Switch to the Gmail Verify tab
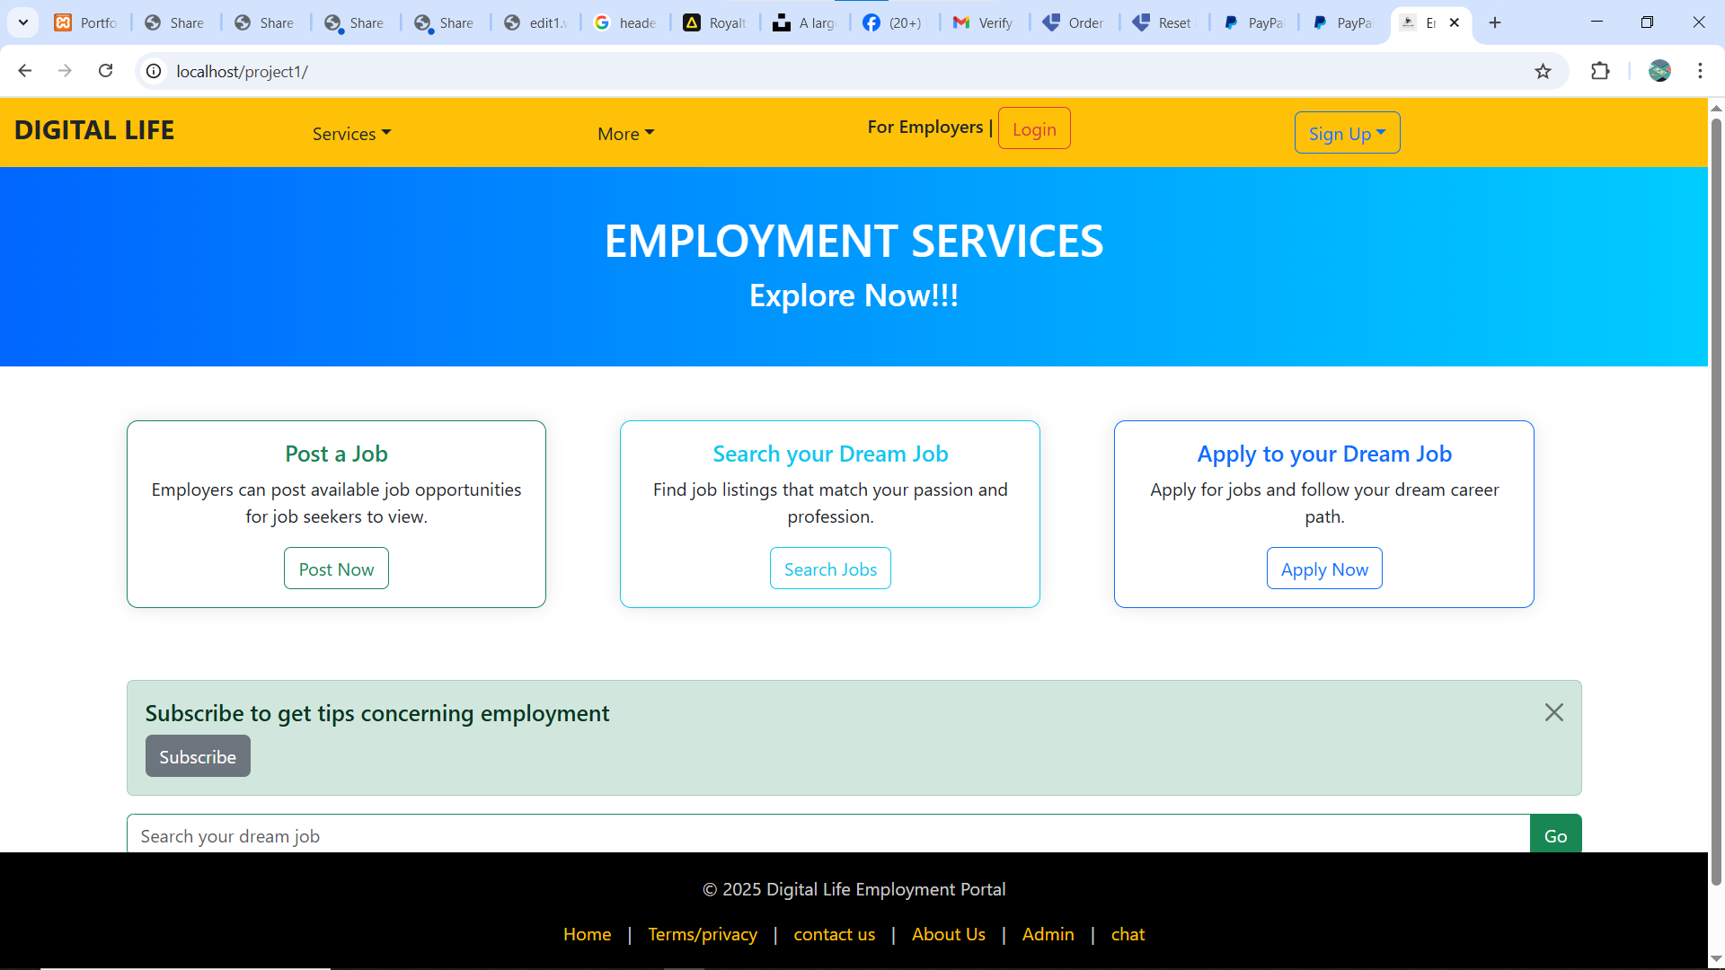This screenshot has height=970, width=1725. pyautogui.click(x=983, y=22)
